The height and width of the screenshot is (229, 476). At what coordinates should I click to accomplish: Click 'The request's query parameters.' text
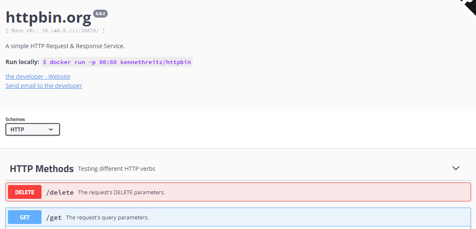coord(107,218)
